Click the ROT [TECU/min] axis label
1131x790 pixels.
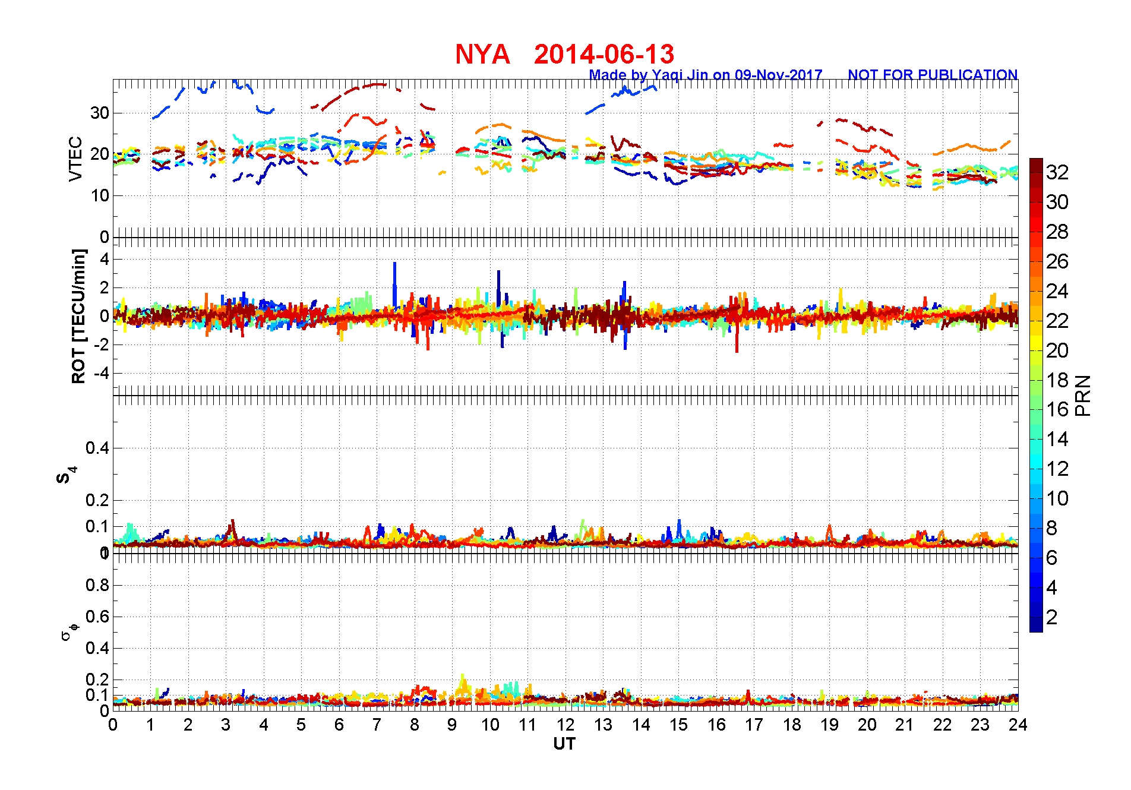pyautogui.click(x=78, y=316)
